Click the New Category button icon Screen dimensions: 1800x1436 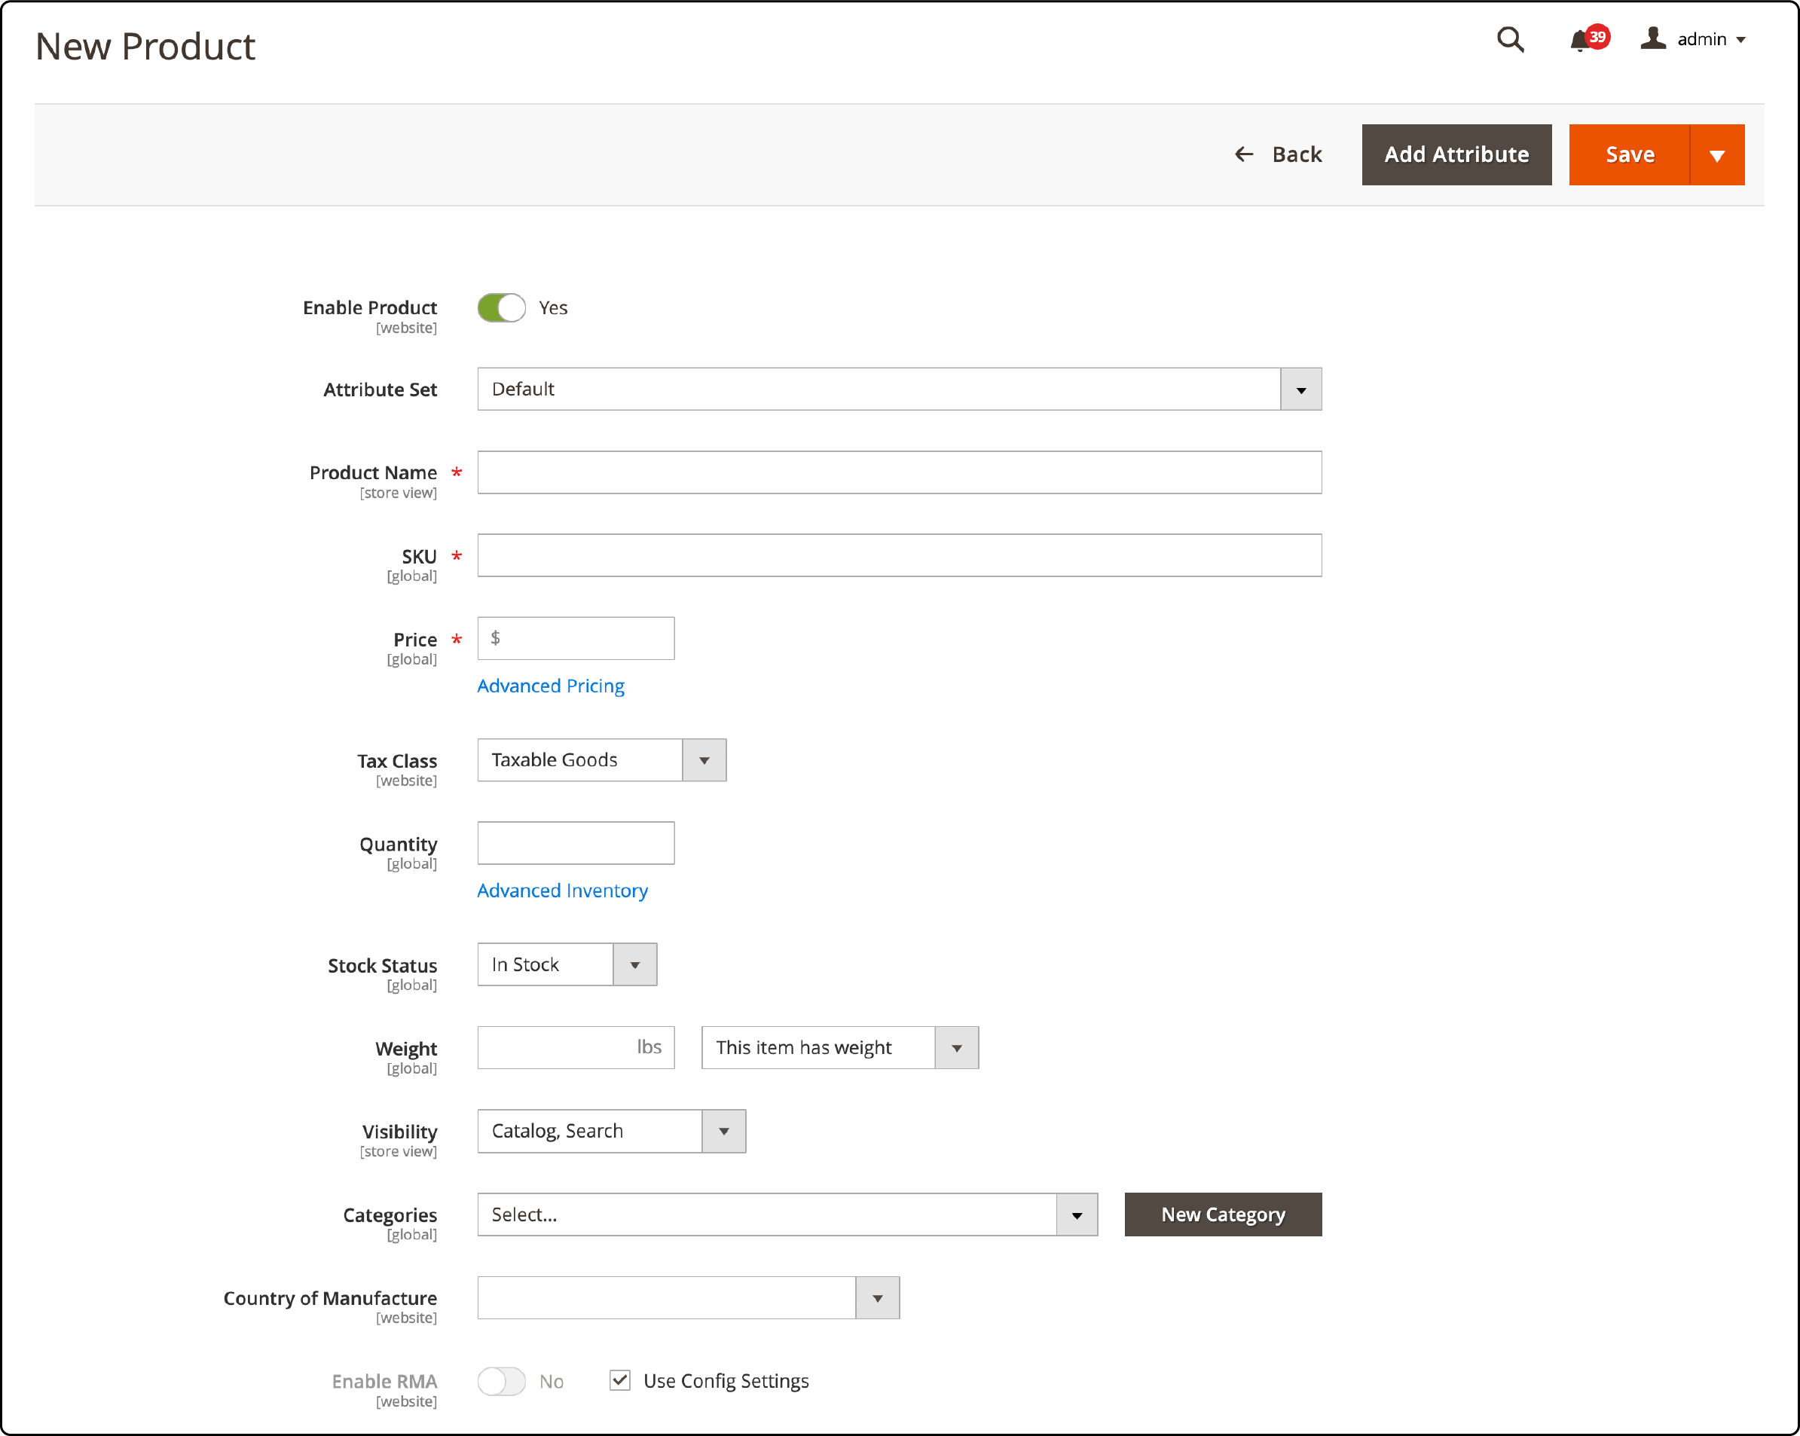pos(1222,1213)
